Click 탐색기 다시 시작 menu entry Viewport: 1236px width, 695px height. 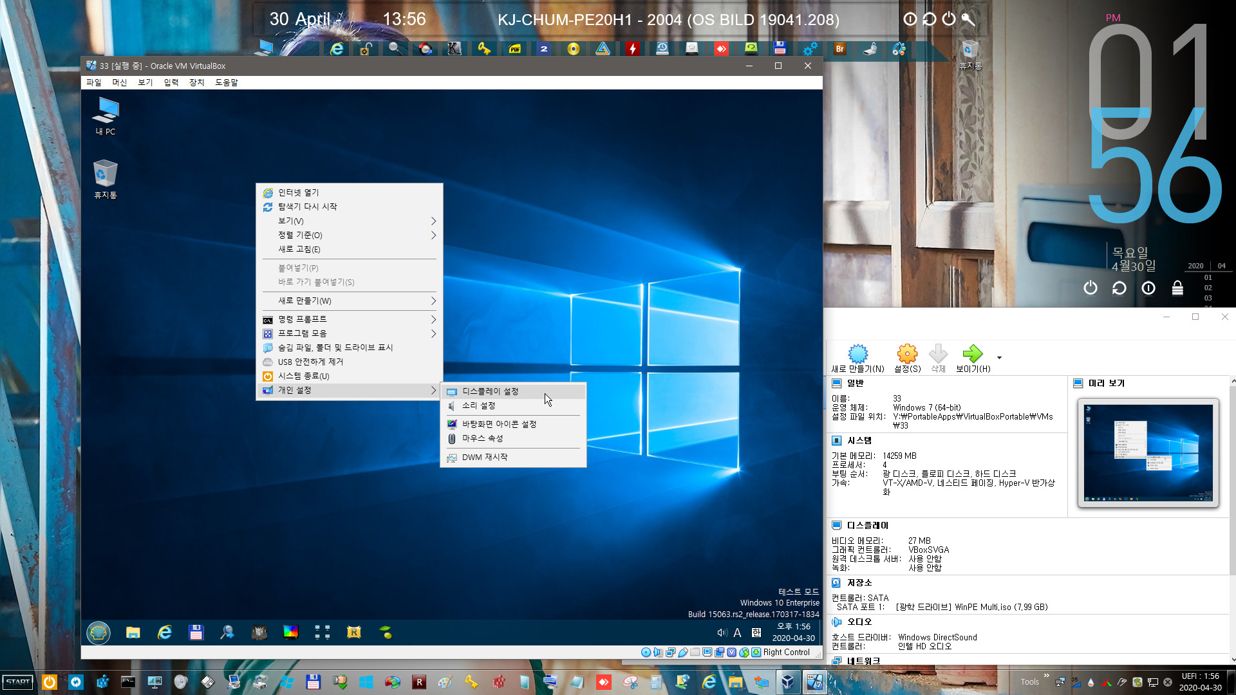click(349, 207)
